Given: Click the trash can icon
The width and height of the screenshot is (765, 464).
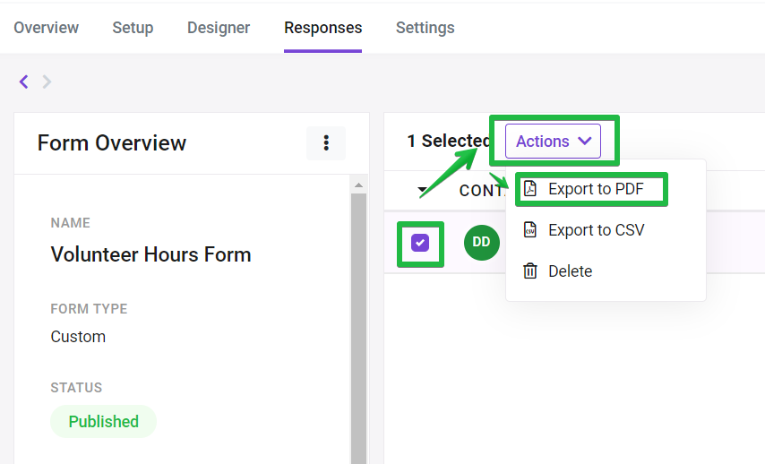Looking at the screenshot, I should [529, 271].
